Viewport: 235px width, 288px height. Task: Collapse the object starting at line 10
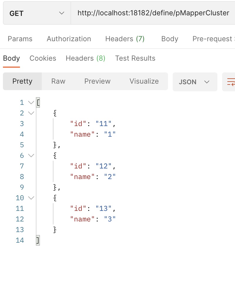pos(31,198)
